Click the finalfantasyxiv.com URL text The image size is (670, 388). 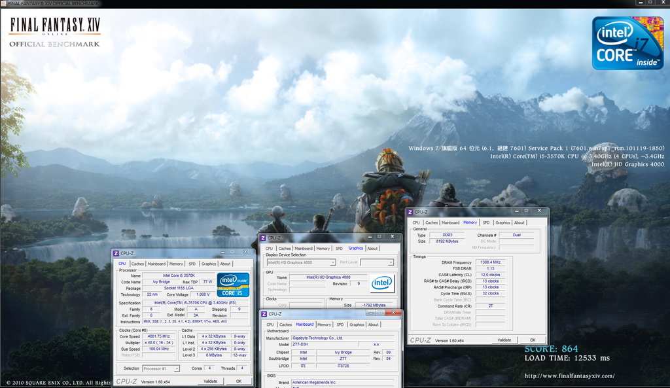click(570, 376)
